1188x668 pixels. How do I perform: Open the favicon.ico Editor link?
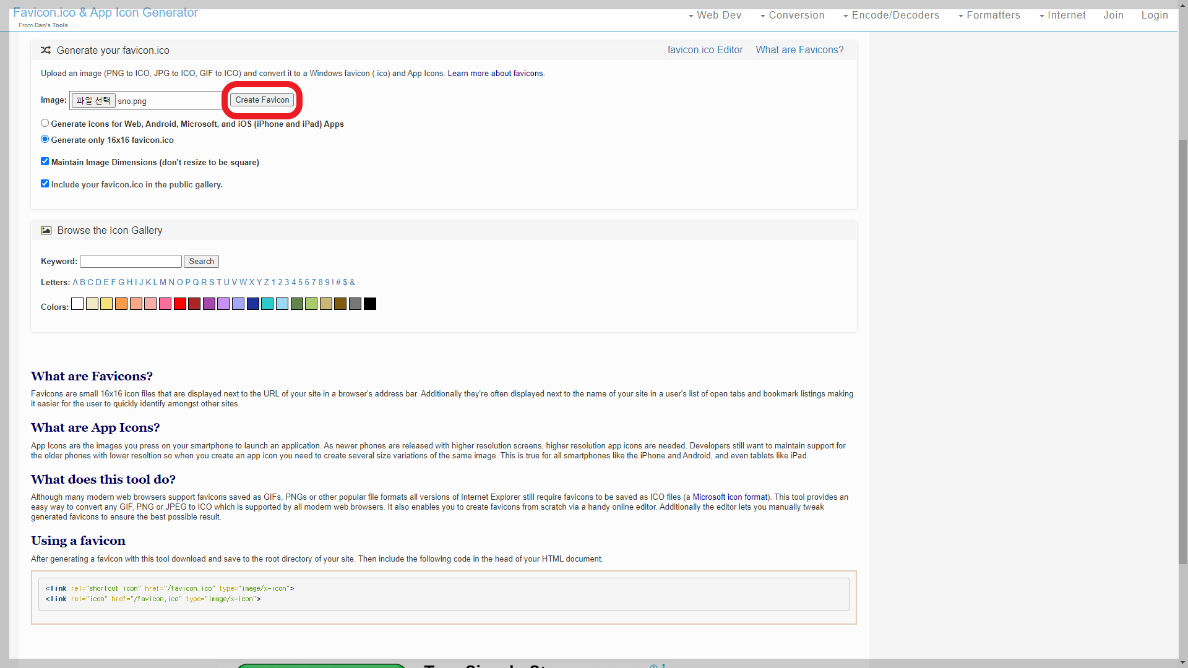tap(705, 50)
